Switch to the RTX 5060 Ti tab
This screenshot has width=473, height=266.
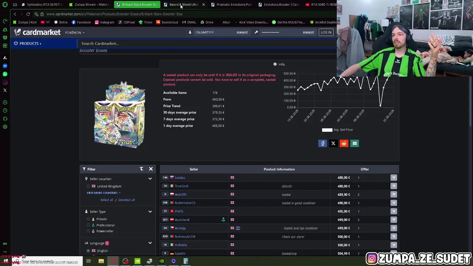click(321, 4)
